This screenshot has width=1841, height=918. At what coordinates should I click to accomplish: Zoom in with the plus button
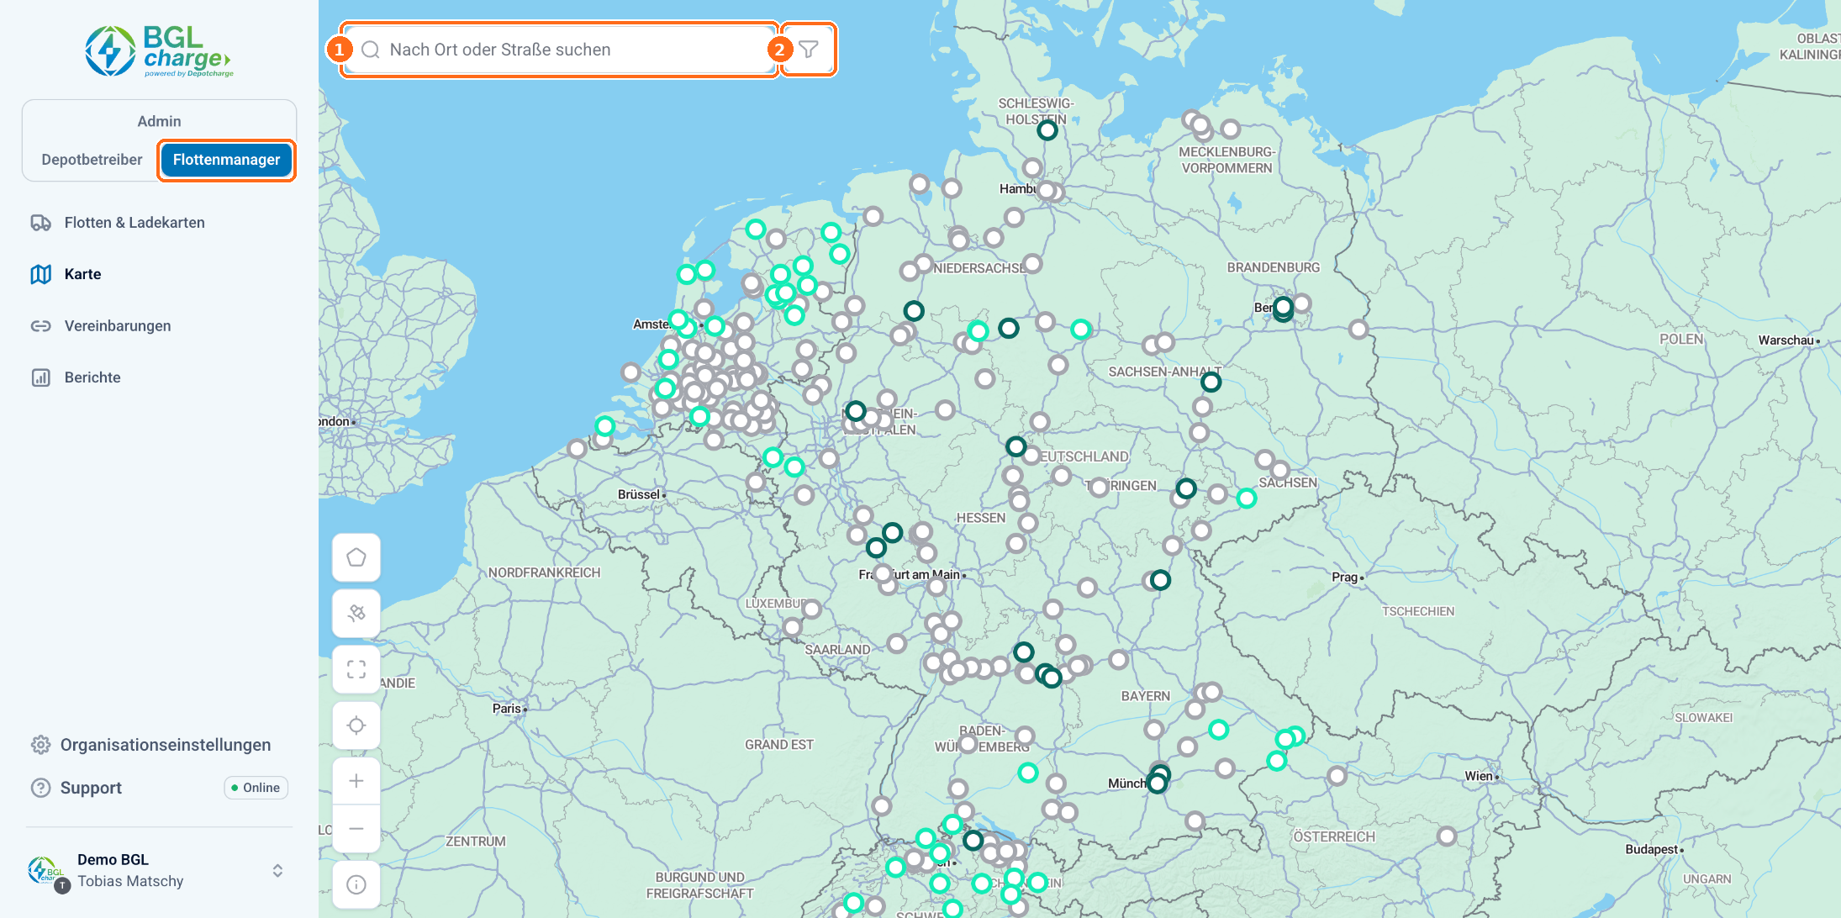[356, 781]
